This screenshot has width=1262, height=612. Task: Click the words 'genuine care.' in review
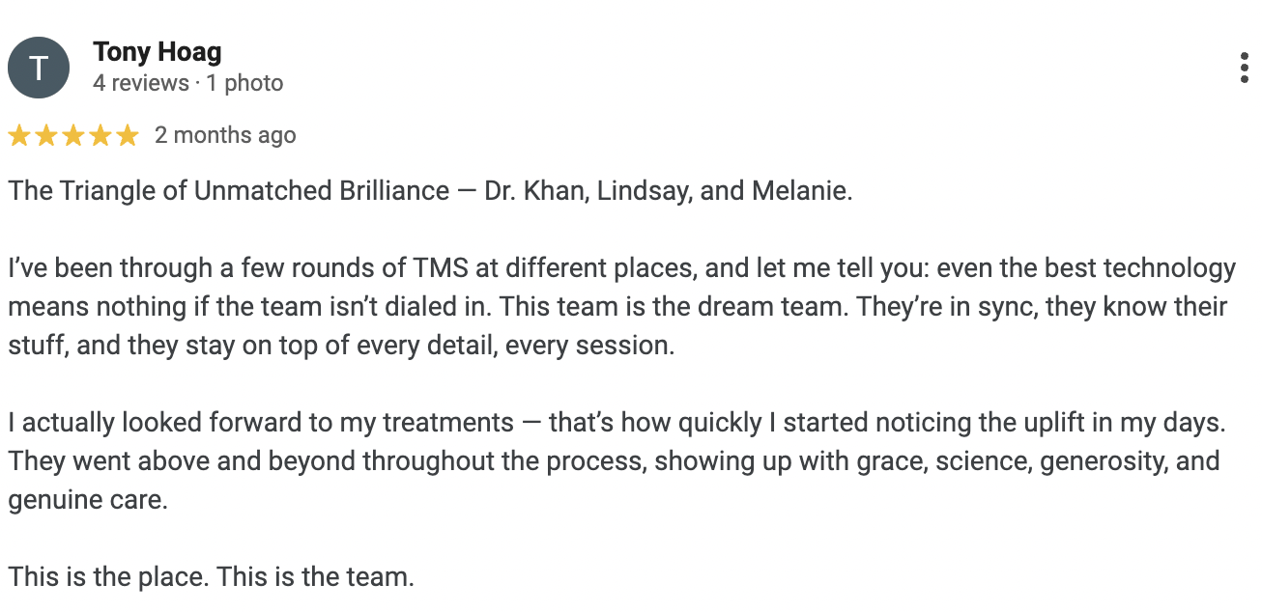coord(88,501)
